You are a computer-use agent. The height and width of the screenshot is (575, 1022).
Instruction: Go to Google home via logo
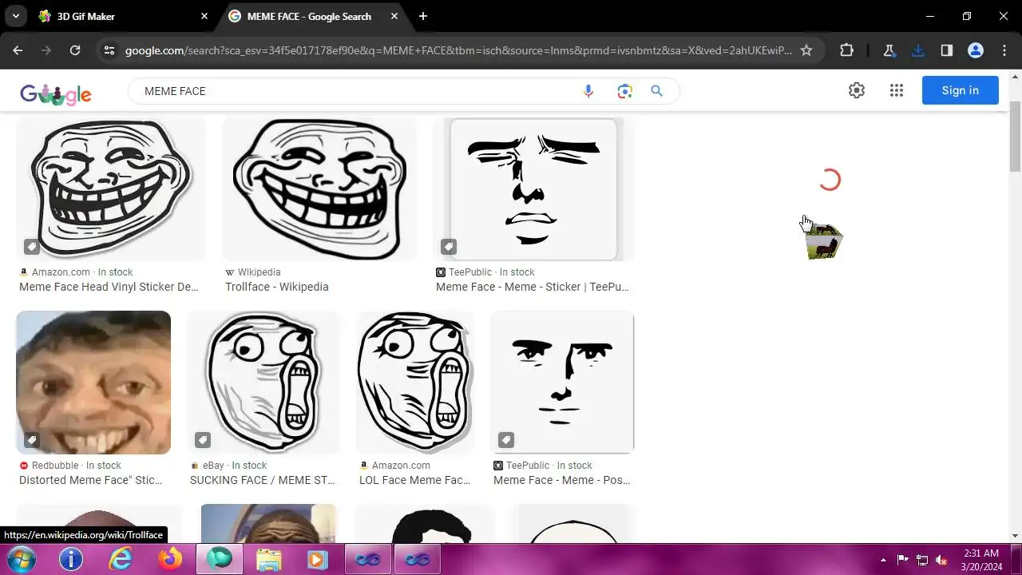click(56, 93)
